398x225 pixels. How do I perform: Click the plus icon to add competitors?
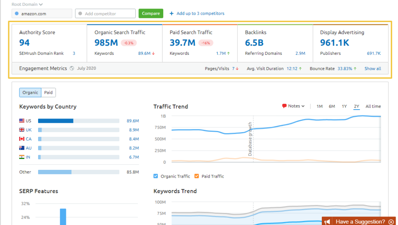tap(171, 14)
